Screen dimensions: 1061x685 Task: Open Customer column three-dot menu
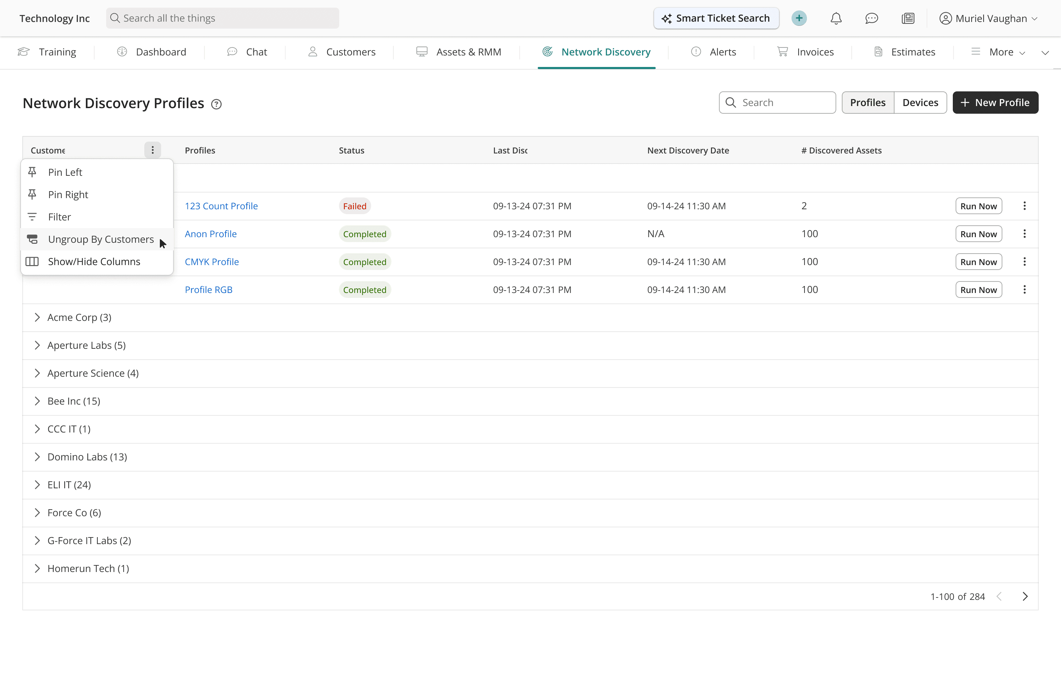152,150
